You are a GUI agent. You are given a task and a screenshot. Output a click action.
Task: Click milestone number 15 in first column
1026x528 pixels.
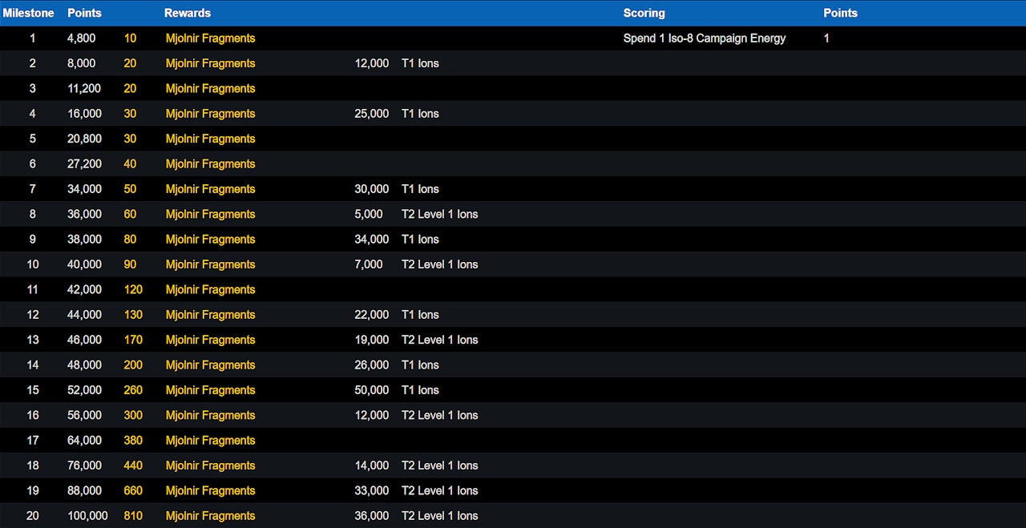click(33, 389)
